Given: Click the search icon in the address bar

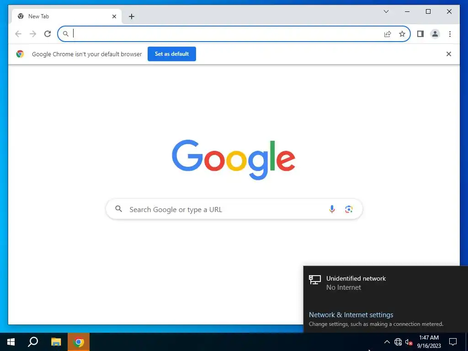Looking at the screenshot, I should (66, 34).
